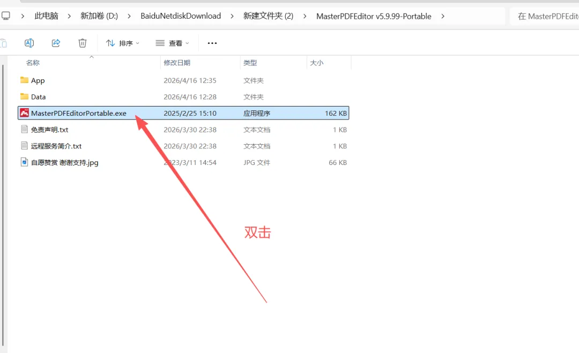This screenshot has width=579, height=353.
Task: Click date 2026/4/16 12:35 in App row
Action: [x=190, y=80]
